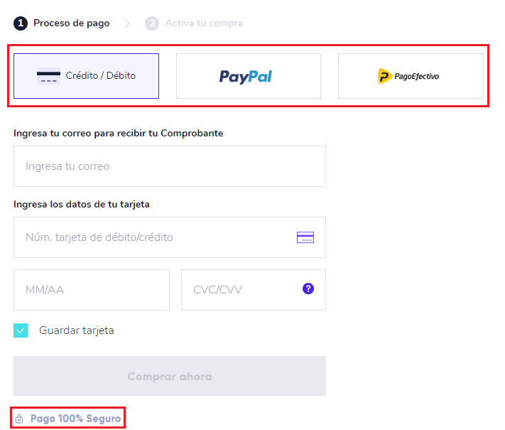505x430 pixels.
Task: Open the CVC/CVV help question mark
Action: pyautogui.click(x=308, y=289)
